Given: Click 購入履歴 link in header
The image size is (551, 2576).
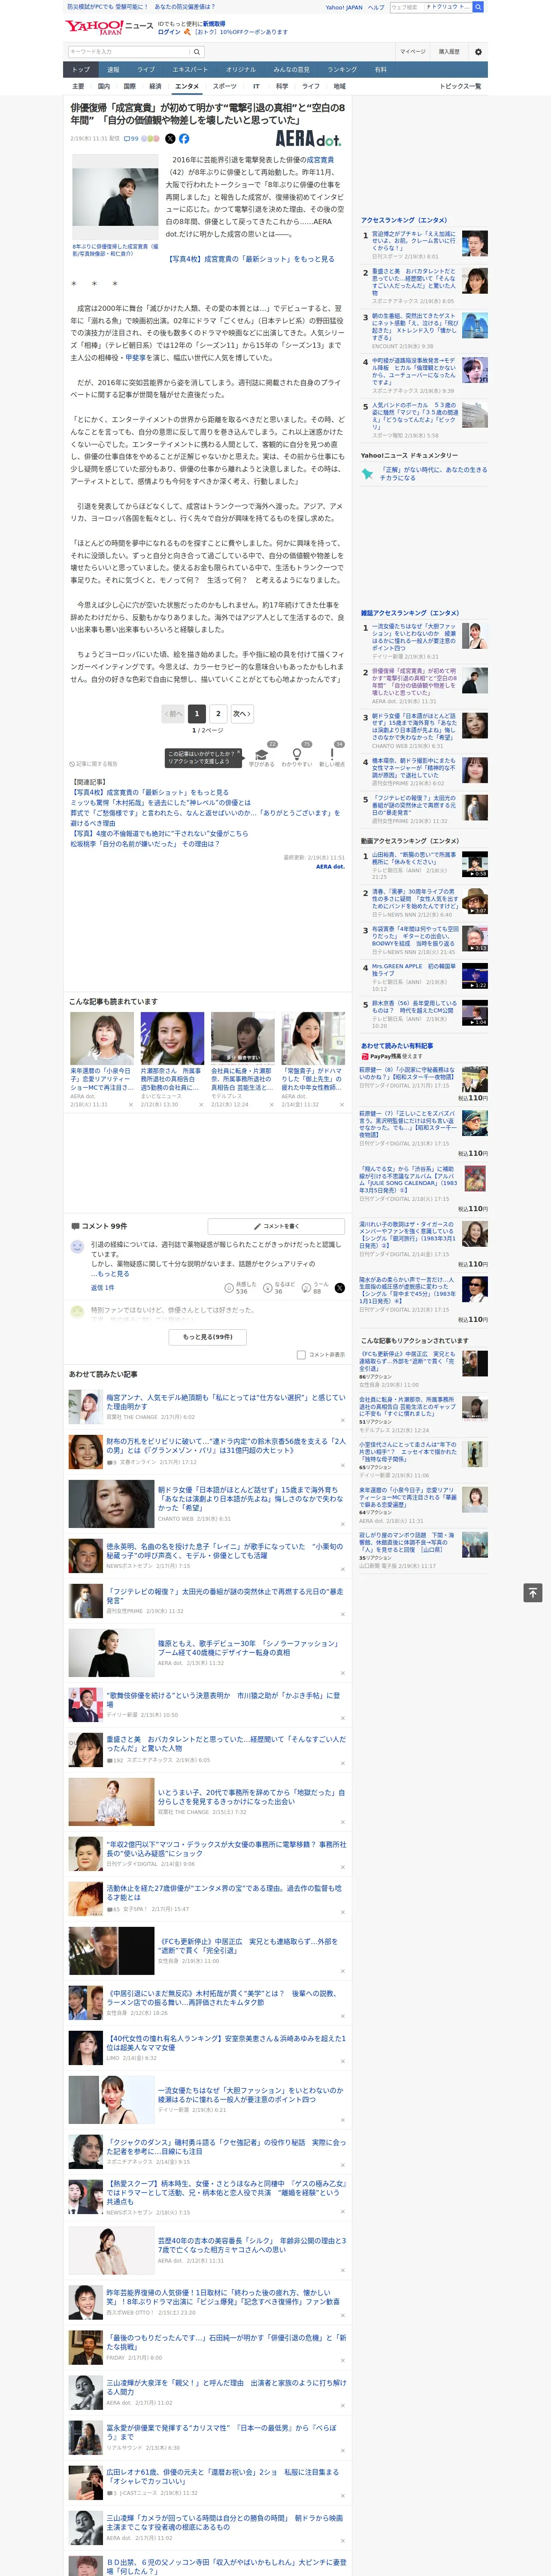Looking at the screenshot, I should [449, 51].
